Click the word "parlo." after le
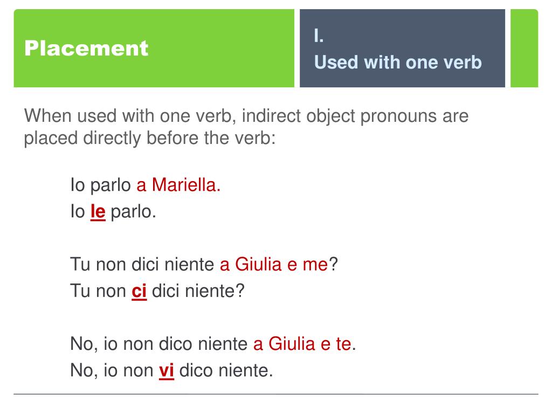Viewport: 552px width, 414px height. tap(134, 212)
